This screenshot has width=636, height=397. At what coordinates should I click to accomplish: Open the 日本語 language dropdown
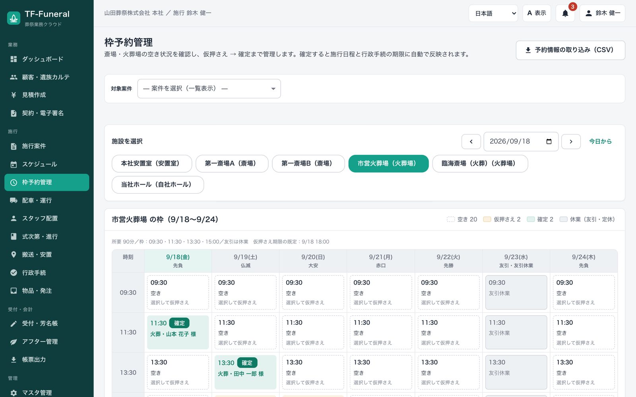point(493,13)
